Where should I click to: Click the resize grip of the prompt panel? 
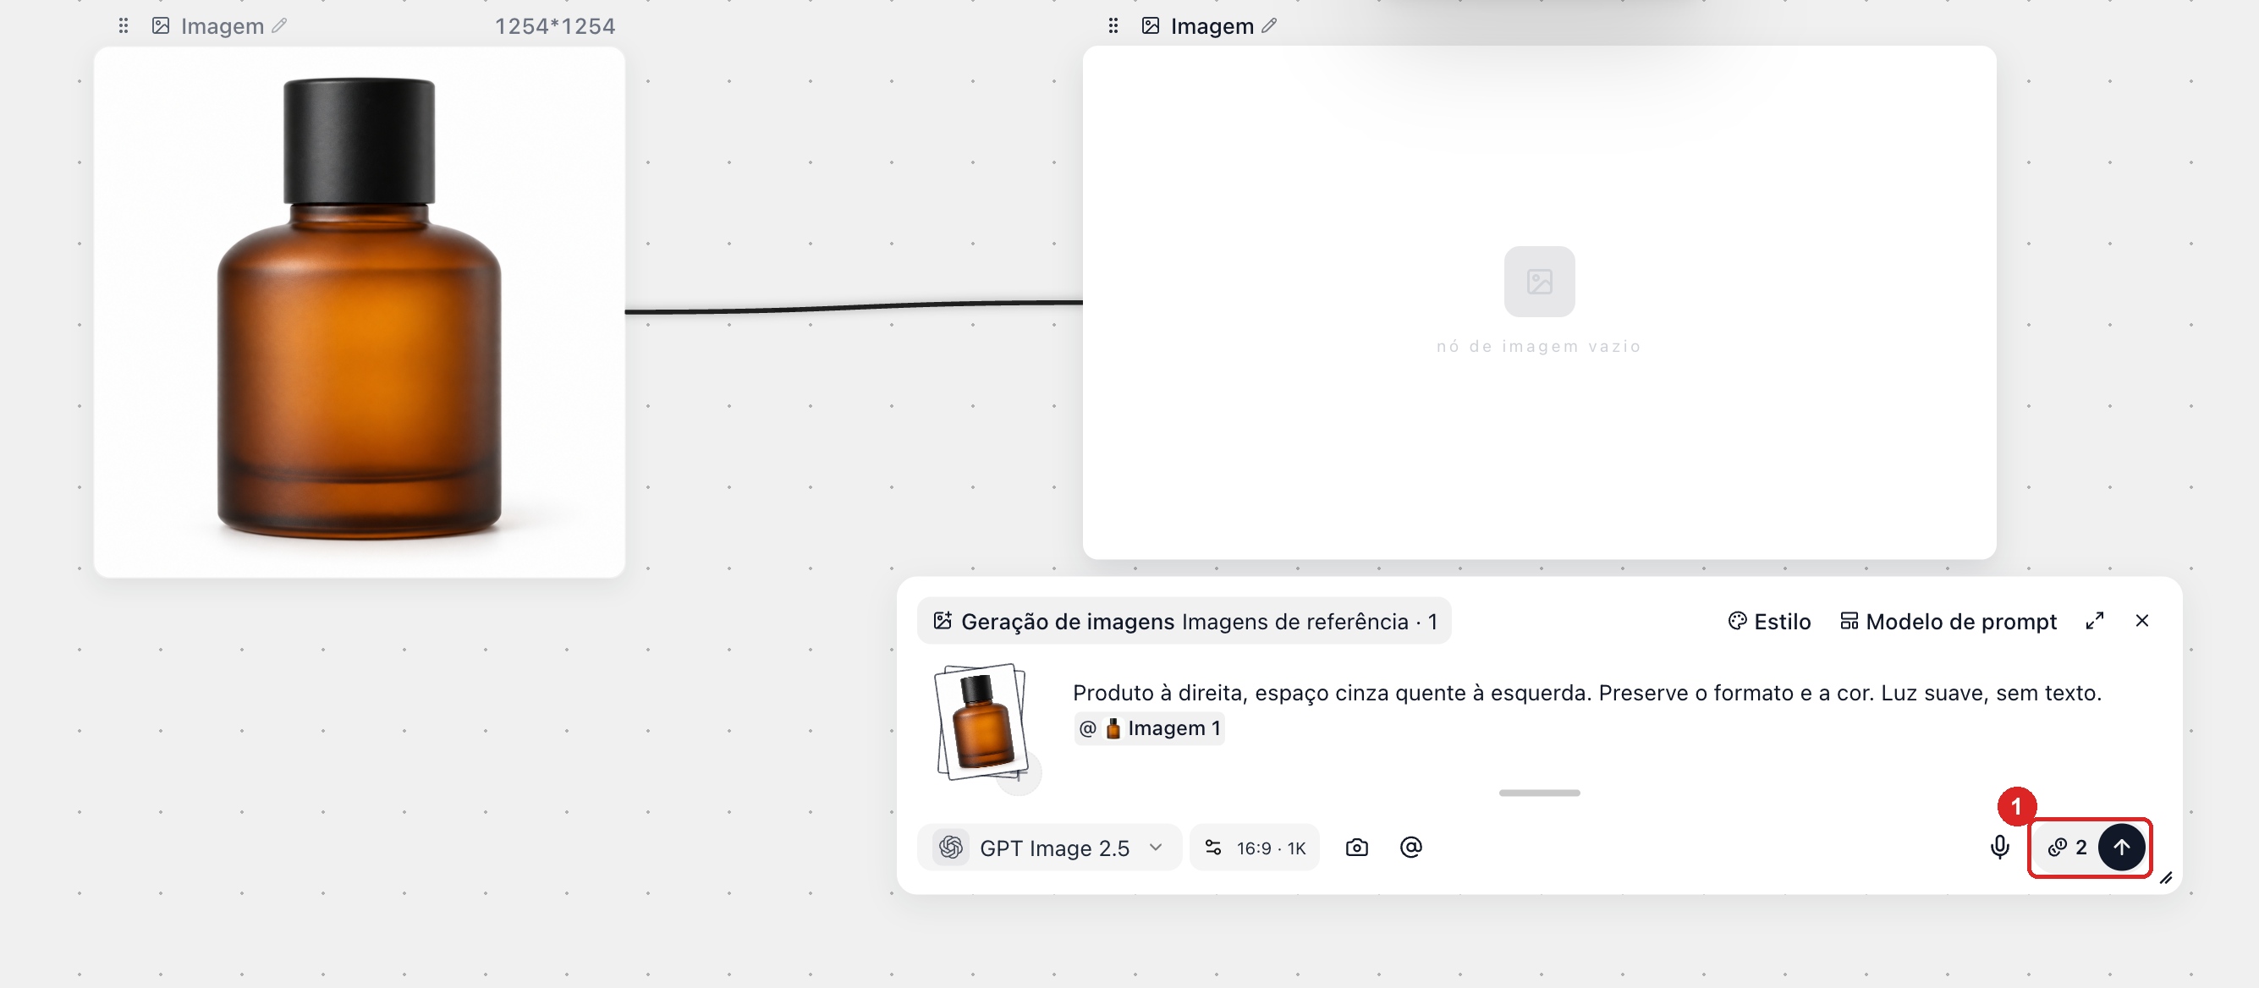[x=2165, y=877]
